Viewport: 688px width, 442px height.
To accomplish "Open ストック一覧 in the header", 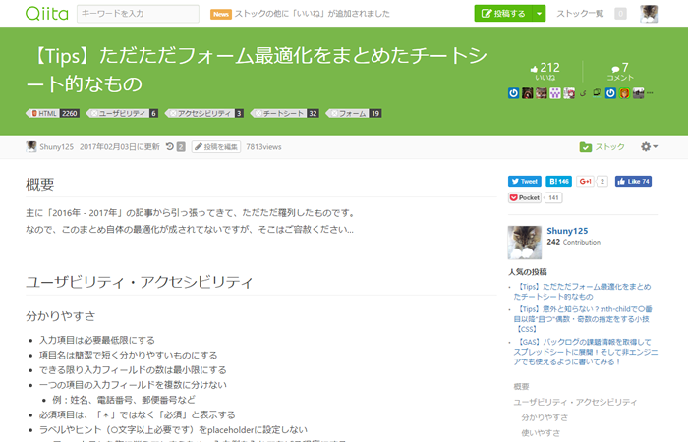I will [580, 13].
